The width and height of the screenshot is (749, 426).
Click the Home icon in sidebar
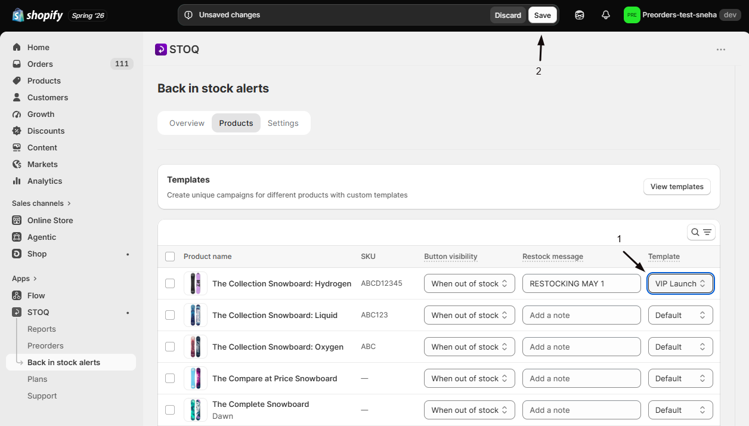[17, 47]
